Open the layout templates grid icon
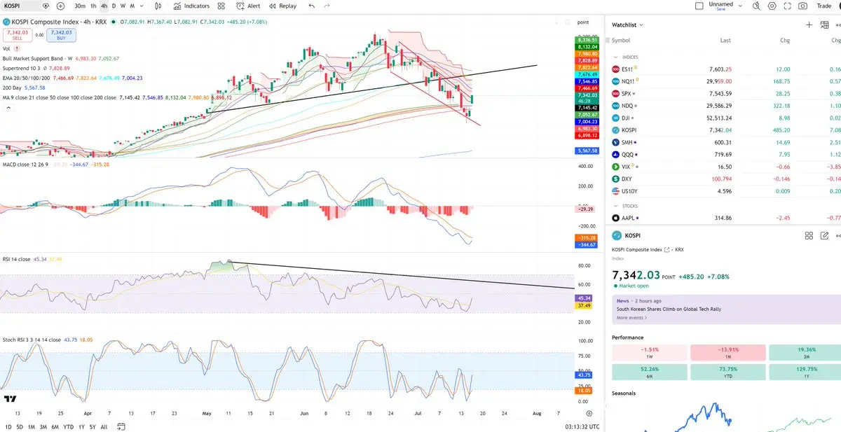 tap(221, 6)
